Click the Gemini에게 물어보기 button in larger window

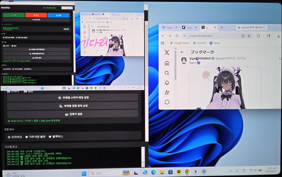pyautogui.click(x=251, y=27)
